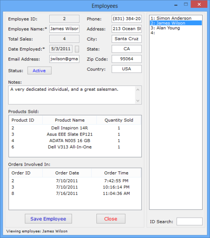Select James Wilson in the employee list
This screenshot has height=238, width=210.
(x=176, y=23)
